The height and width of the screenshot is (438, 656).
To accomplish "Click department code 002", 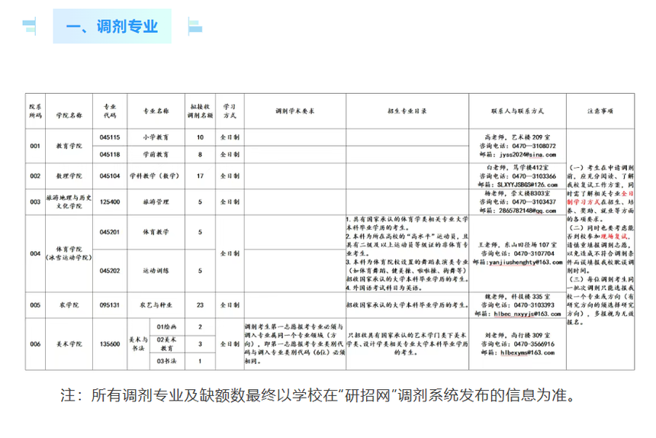I will pos(35,176).
